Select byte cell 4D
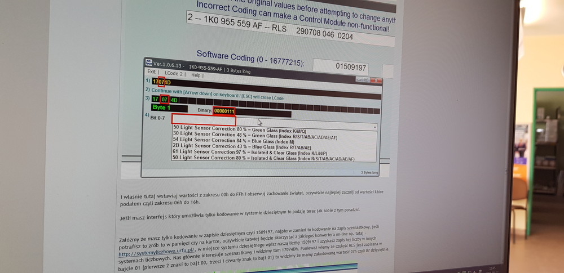The image size is (564, 273). 174,100
